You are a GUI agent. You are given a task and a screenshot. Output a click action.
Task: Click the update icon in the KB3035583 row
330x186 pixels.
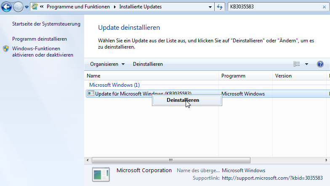tap(91, 93)
